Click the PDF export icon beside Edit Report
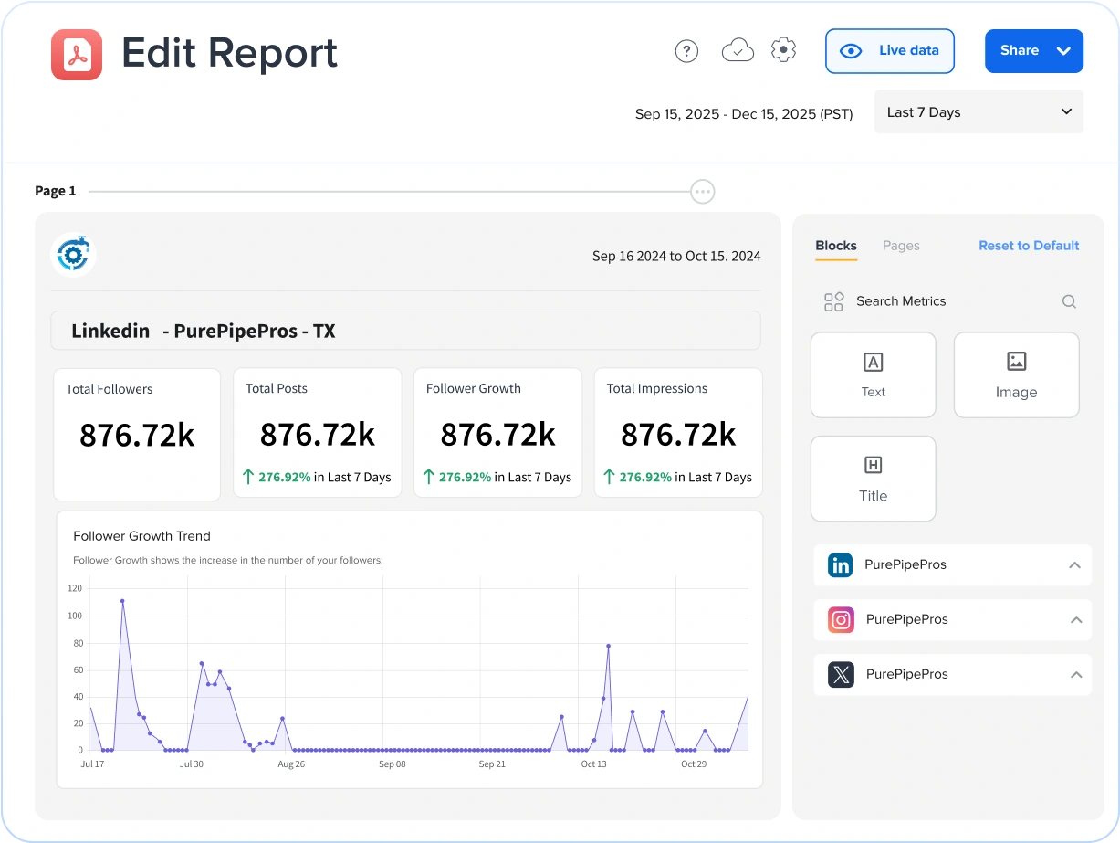This screenshot has height=843, width=1120. pyautogui.click(x=77, y=55)
